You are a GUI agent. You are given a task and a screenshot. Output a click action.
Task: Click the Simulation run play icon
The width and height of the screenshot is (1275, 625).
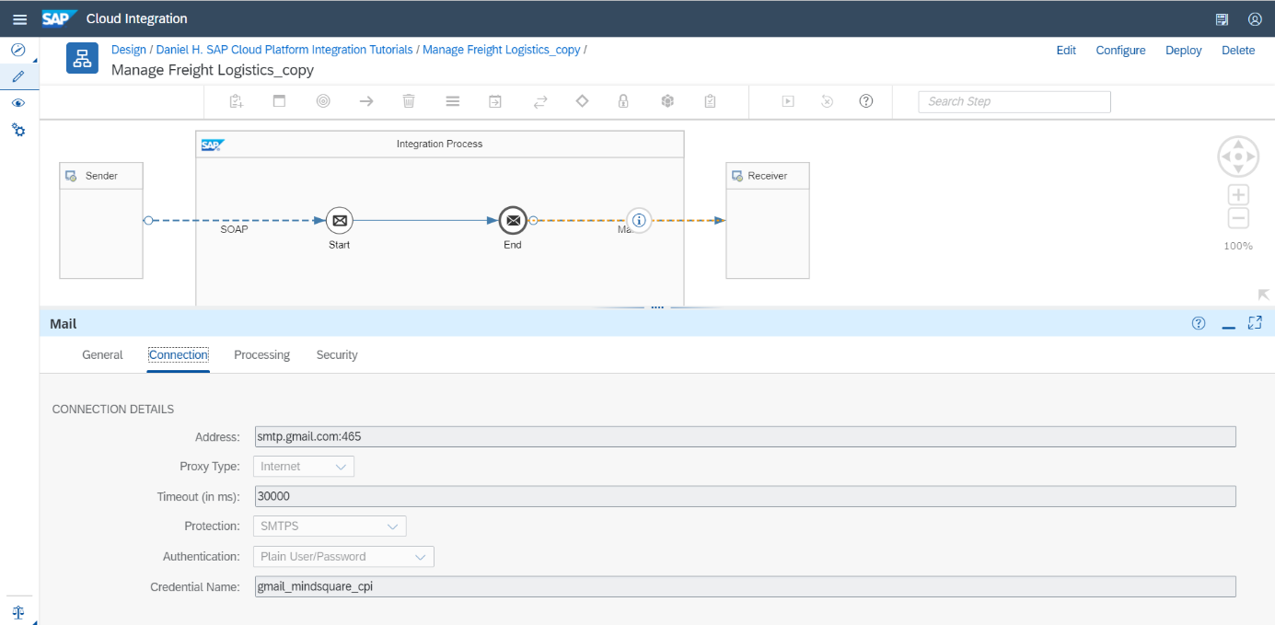[x=788, y=101]
